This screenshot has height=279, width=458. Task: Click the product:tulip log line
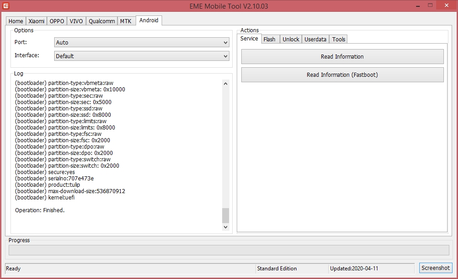click(47, 185)
